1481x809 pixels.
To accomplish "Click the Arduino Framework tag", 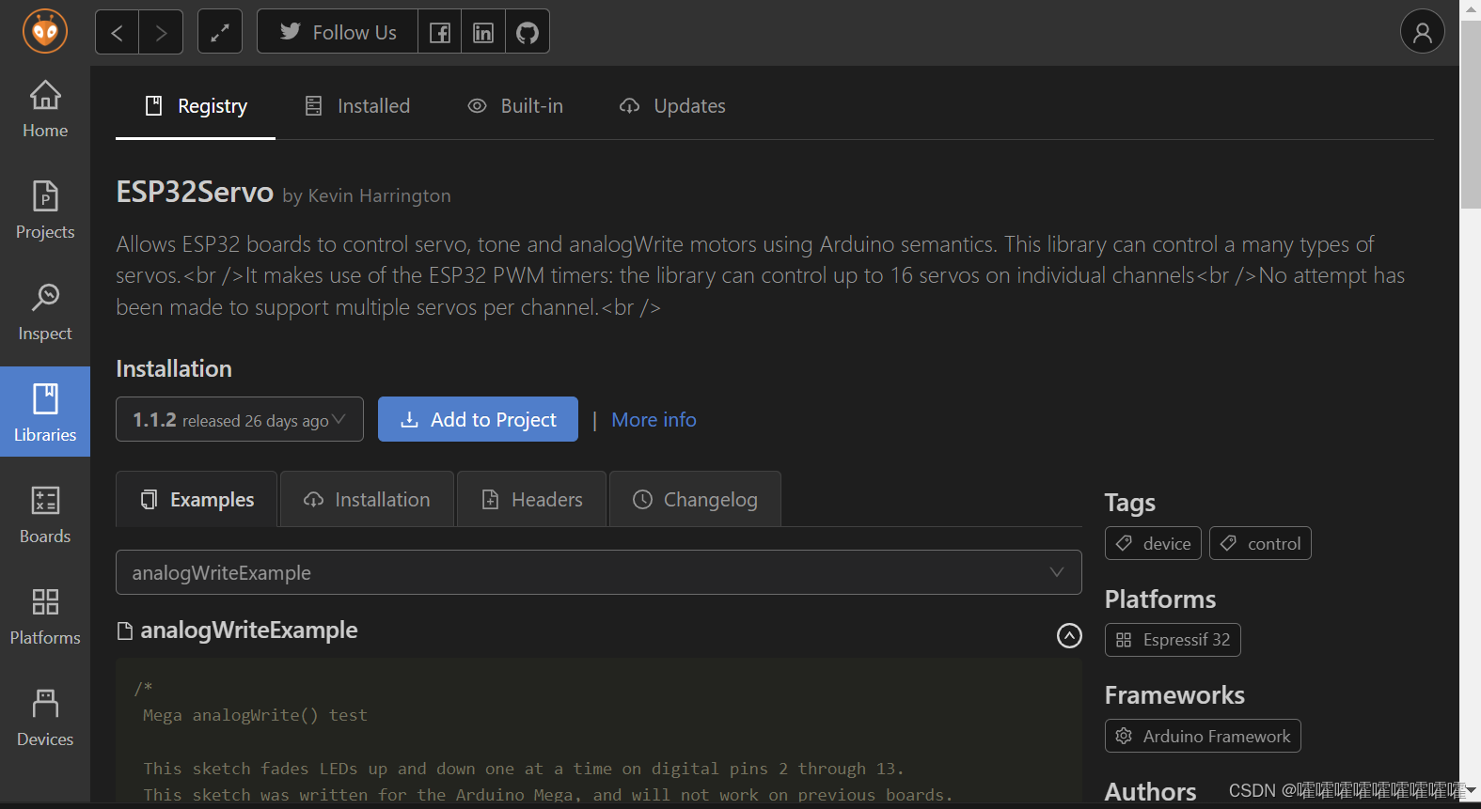I will (1203, 736).
